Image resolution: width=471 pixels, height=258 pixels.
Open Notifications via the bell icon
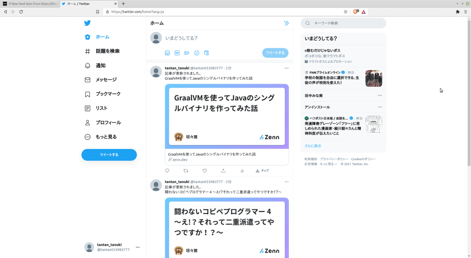coord(87,65)
